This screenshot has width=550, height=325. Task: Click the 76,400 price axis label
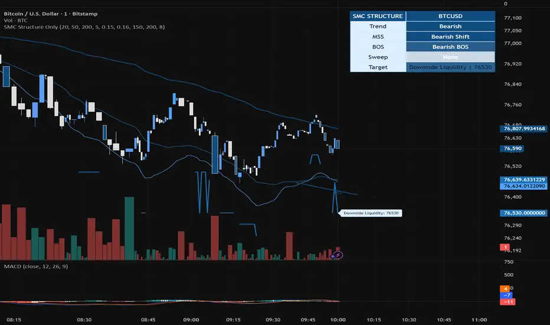click(x=512, y=197)
